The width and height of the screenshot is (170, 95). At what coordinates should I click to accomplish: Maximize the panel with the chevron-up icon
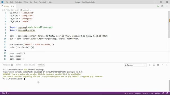[162, 65]
